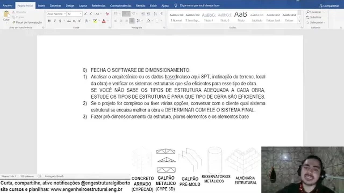
Task: Click Recortar in the clipboard group
Action: click(19, 12)
